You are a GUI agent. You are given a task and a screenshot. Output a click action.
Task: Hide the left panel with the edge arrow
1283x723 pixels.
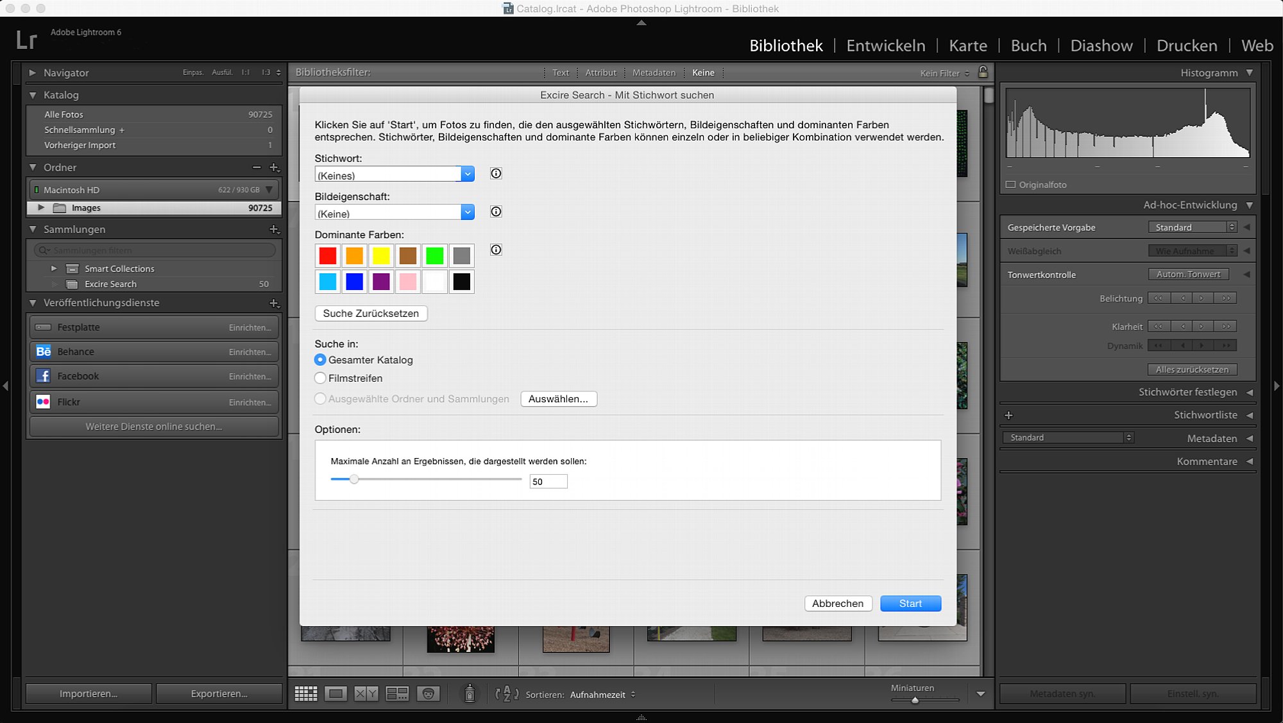click(5, 386)
